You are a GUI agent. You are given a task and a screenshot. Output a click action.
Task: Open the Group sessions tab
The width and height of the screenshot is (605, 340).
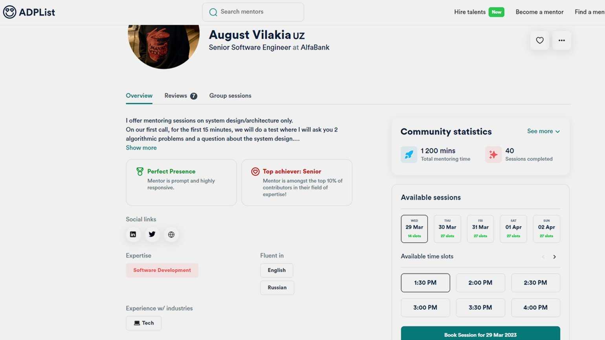coord(230,96)
